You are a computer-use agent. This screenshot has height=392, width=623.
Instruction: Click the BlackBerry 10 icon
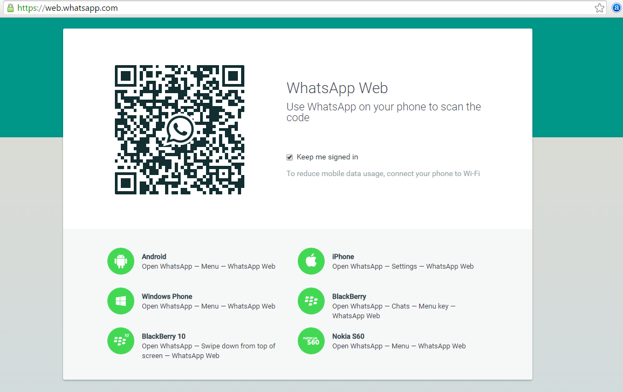(120, 341)
